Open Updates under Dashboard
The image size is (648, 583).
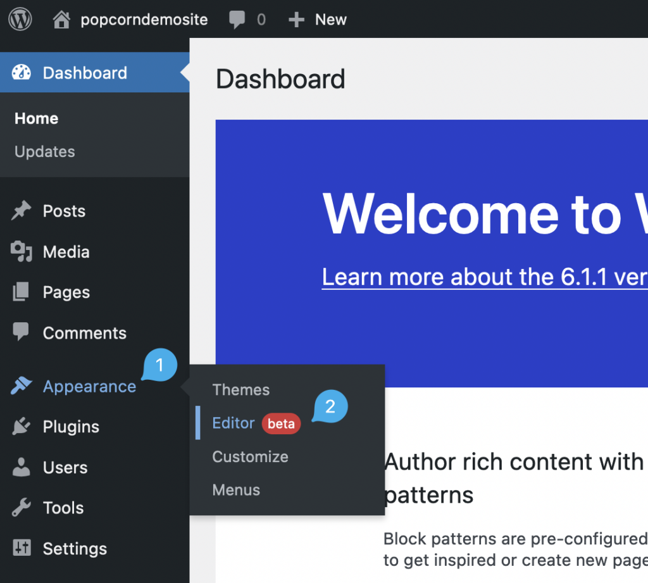45,152
